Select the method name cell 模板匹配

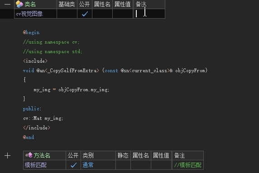[x=44, y=165]
